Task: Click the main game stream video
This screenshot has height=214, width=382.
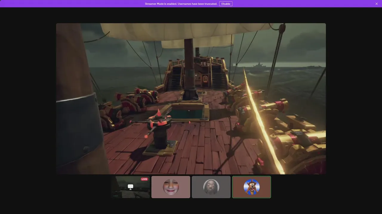Action: (x=191, y=99)
